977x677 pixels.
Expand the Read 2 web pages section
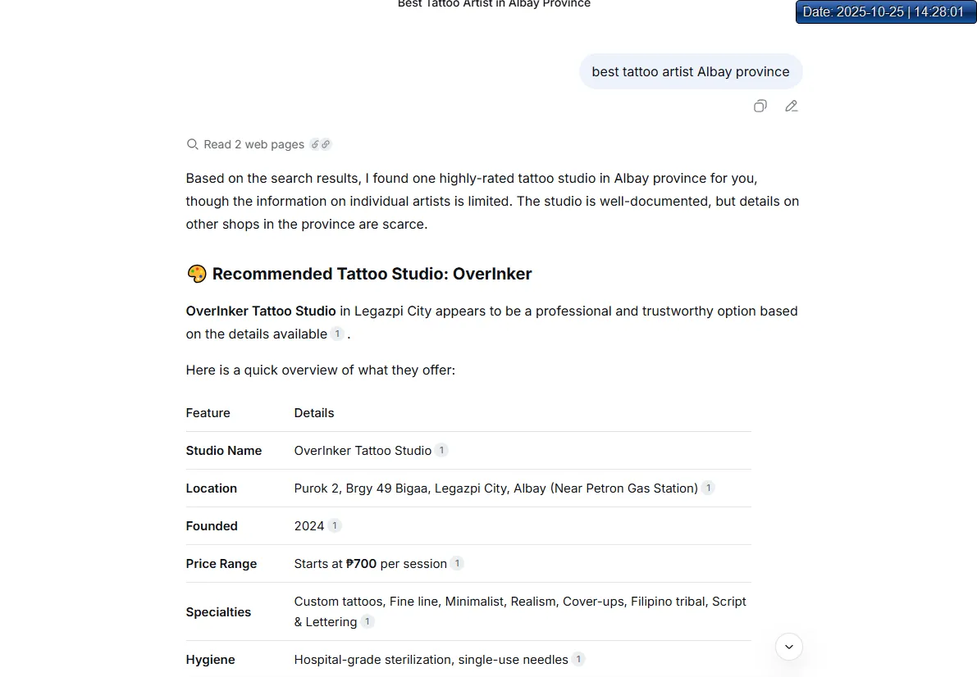coord(253,144)
